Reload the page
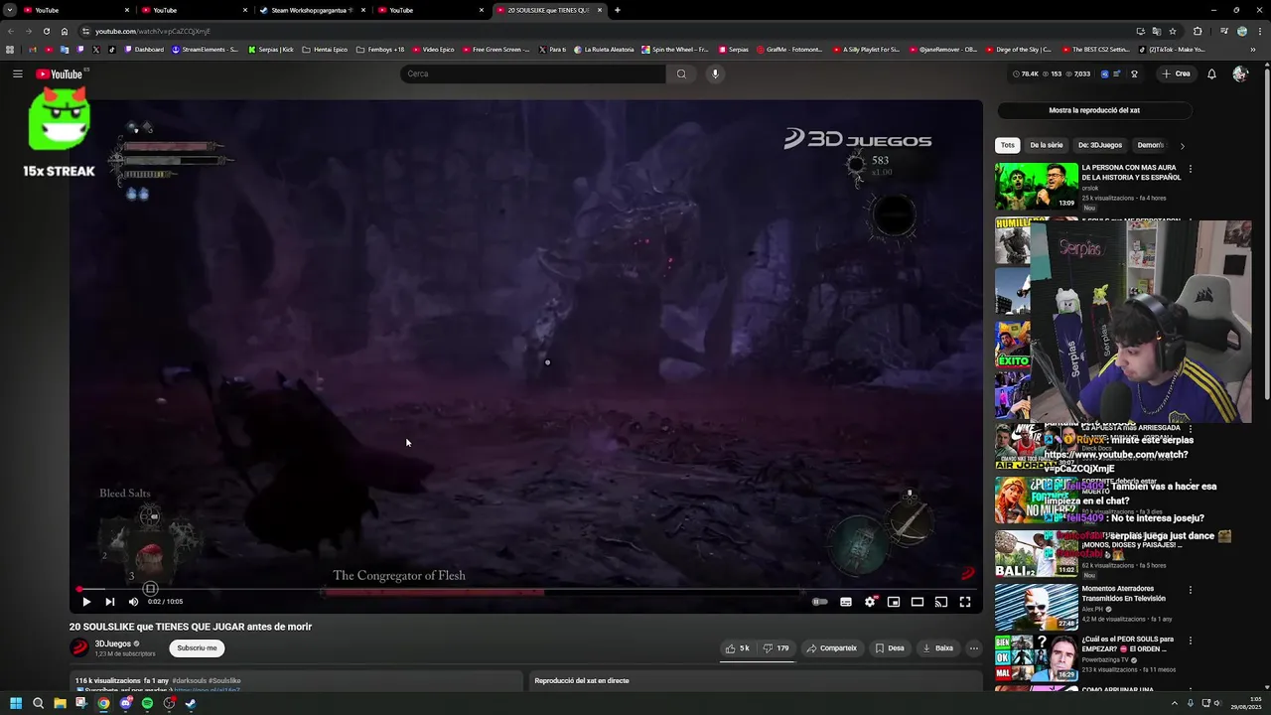 click(46, 31)
